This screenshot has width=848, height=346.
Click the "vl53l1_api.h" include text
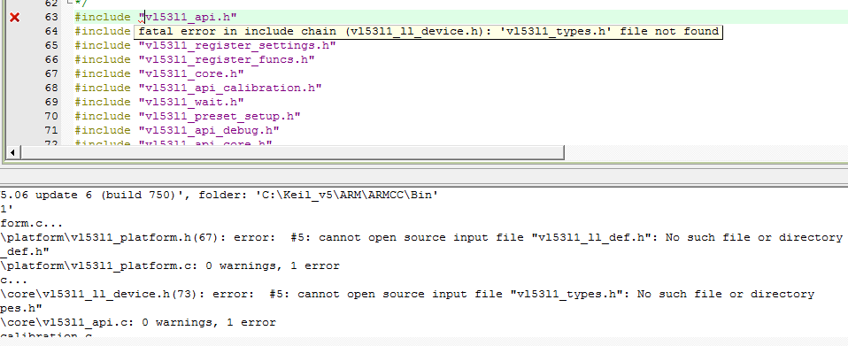click(x=188, y=18)
